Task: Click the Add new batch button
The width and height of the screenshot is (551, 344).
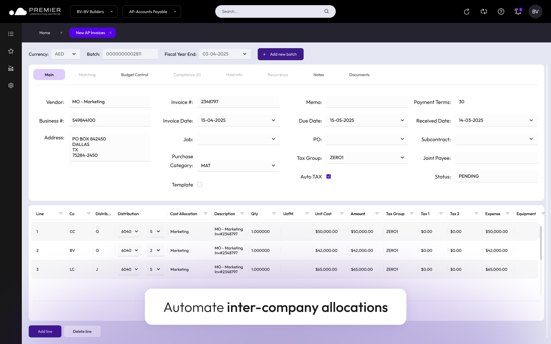Action: pyautogui.click(x=280, y=54)
